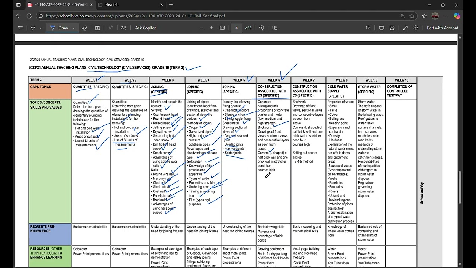Go back to previous page
Screen dimensions: 476x268
tap(19, 16)
